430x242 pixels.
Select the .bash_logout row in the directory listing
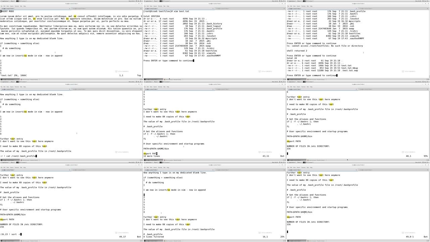tap(182, 26)
